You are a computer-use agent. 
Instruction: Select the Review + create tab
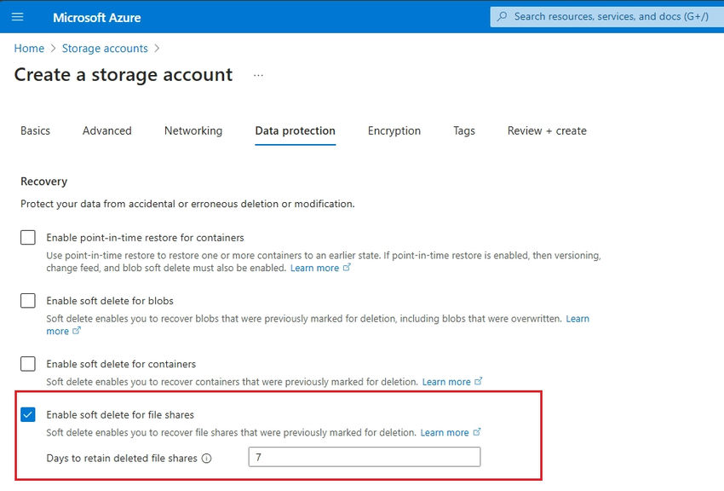pos(547,130)
